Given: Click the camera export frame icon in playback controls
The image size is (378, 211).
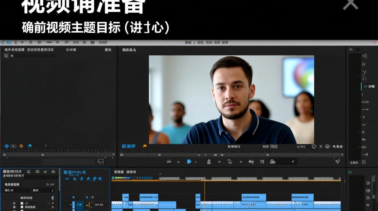Looking at the screenshot, I should [x=273, y=161].
